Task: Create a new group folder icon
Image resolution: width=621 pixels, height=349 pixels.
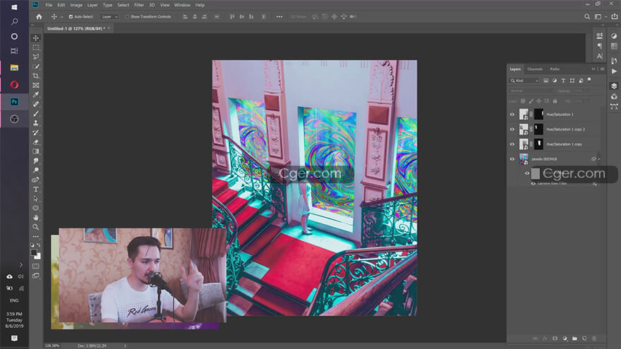Action: click(x=574, y=338)
